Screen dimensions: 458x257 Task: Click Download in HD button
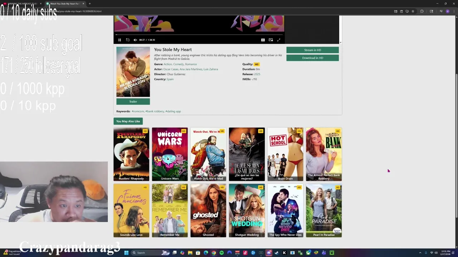[x=312, y=58]
